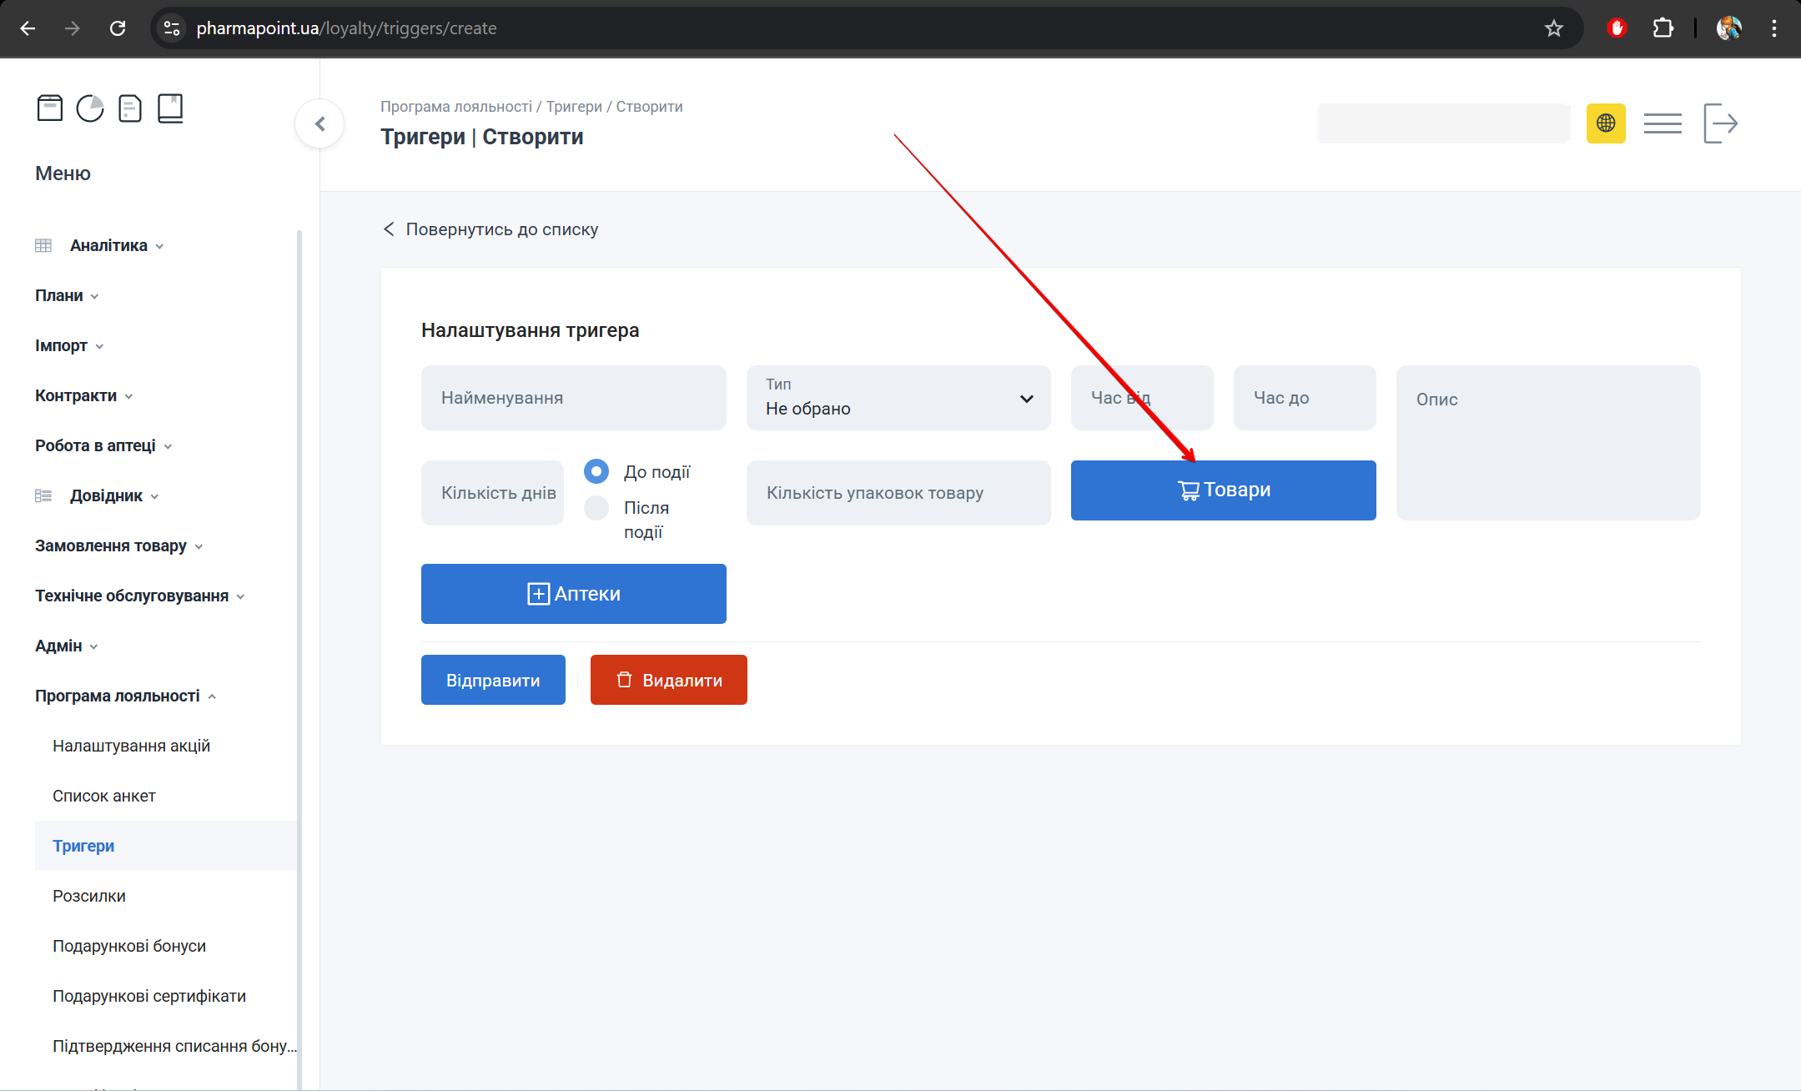Open language selector globe icon
The height and width of the screenshot is (1091, 1801).
(1606, 123)
